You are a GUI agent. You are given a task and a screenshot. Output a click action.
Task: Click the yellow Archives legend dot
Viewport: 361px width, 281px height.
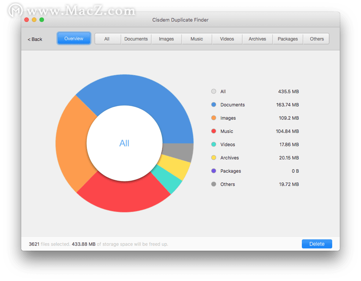tap(213, 158)
